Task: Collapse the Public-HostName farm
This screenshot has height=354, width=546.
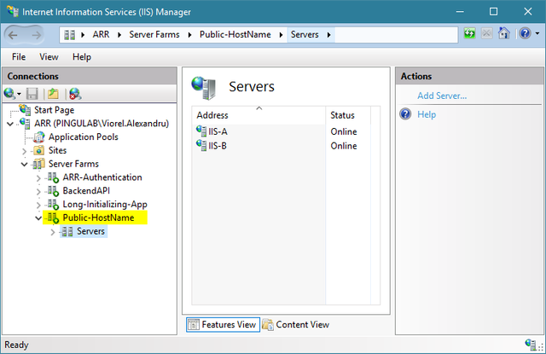Action: [38, 218]
